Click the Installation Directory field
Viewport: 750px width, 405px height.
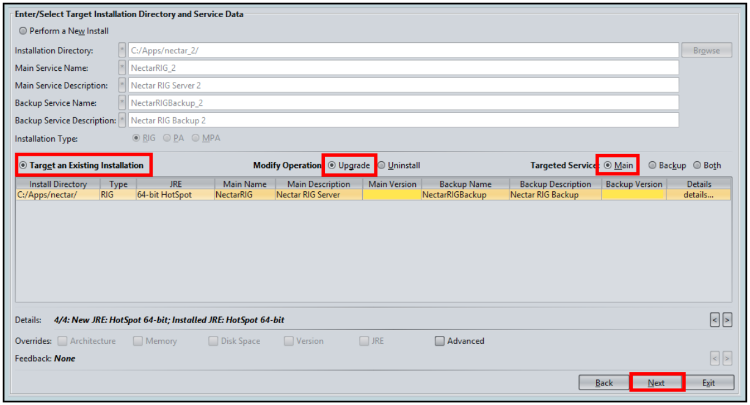pos(404,51)
